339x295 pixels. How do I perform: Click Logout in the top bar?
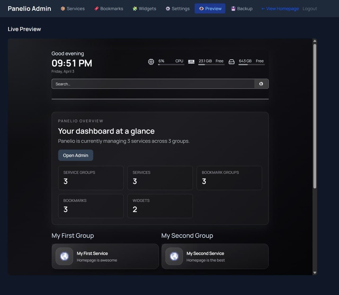(310, 8)
